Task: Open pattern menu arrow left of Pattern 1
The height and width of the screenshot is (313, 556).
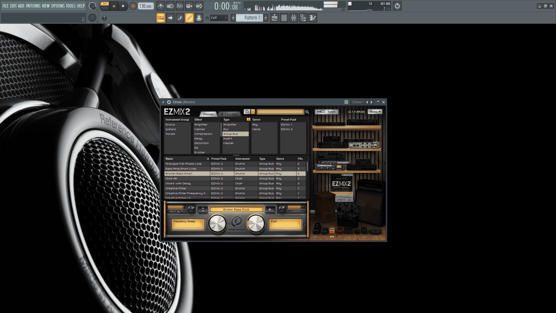Action: [233, 18]
